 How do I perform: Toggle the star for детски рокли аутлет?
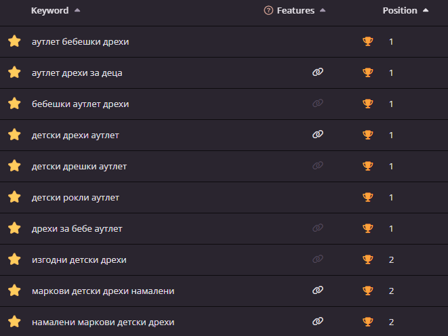(14, 197)
